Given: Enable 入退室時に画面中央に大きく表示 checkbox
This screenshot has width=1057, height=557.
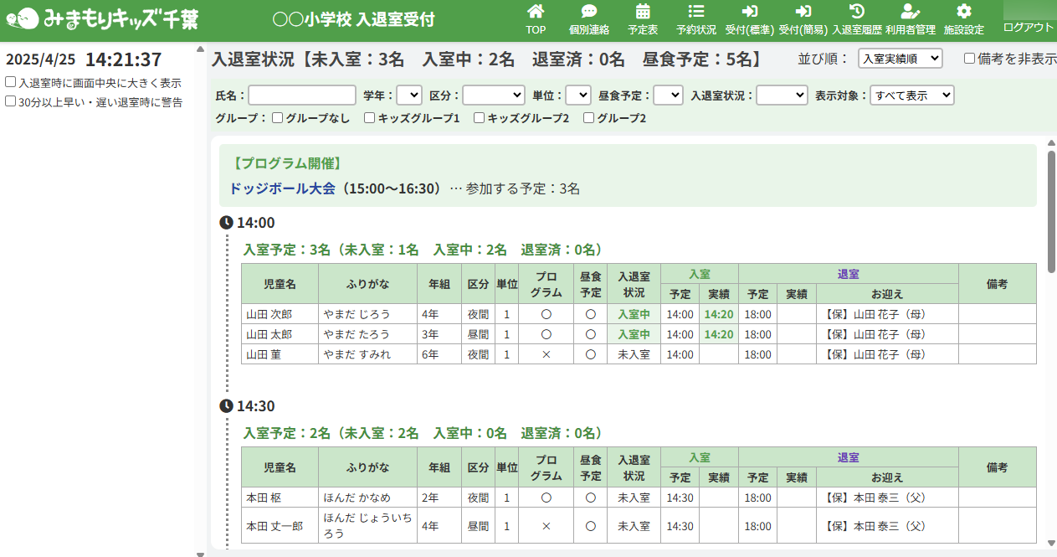Looking at the screenshot, I should click(11, 83).
